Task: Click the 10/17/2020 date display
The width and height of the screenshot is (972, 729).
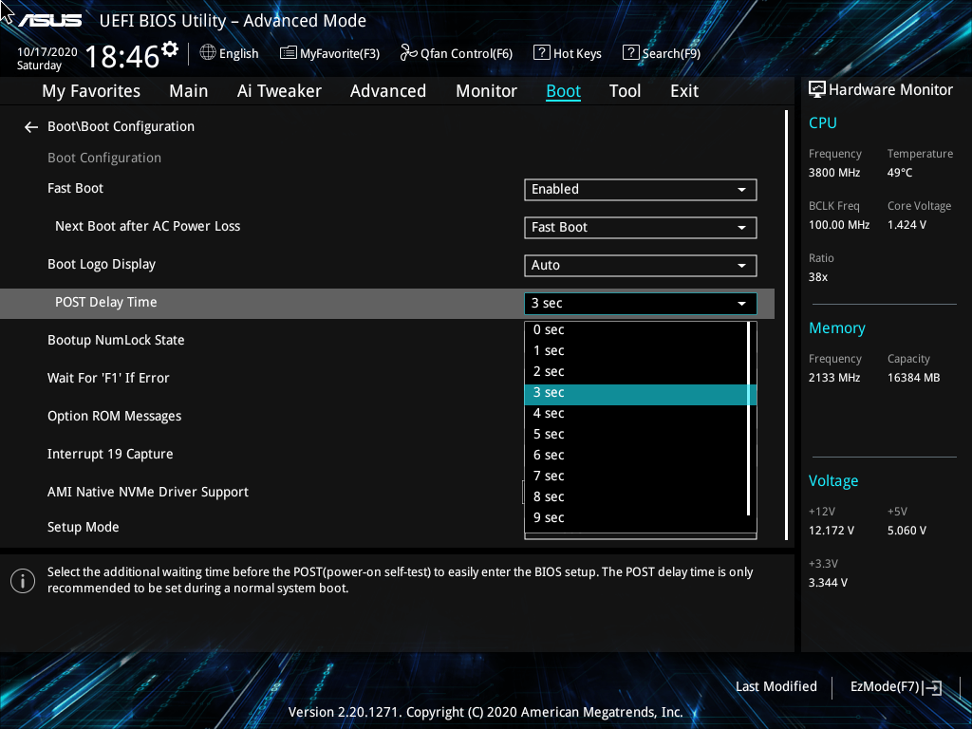Action: [47, 52]
